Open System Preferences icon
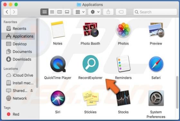Viewport: 180px width, 121px height. [156, 98]
